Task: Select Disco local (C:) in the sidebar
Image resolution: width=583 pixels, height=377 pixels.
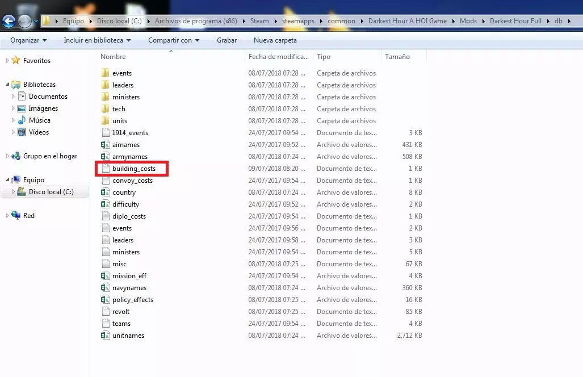Action: pyautogui.click(x=51, y=191)
